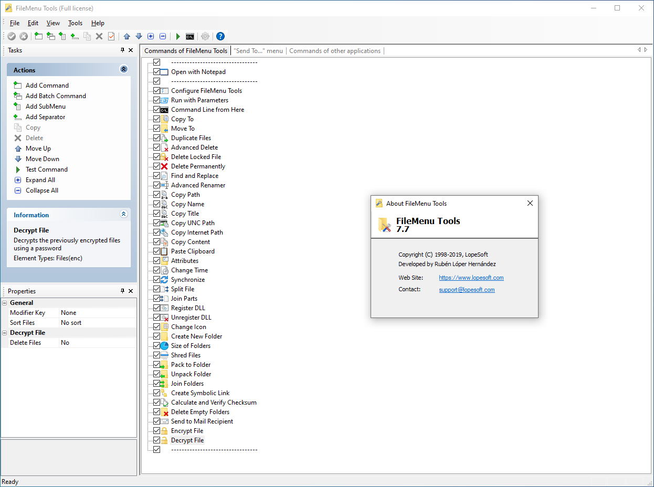This screenshot has height=487, width=654.
Task: Toggle the Copy To checkbox
Action: tap(156, 119)
